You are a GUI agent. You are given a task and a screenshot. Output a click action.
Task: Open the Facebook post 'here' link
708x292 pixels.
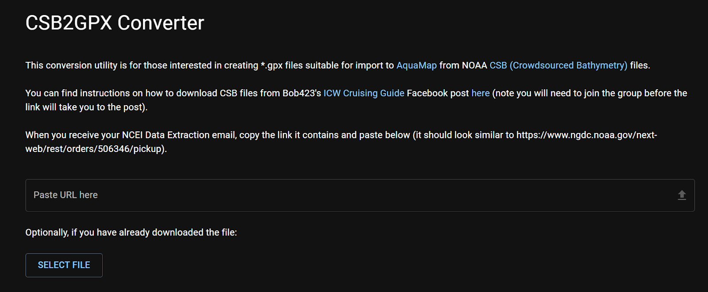[481, 93]
